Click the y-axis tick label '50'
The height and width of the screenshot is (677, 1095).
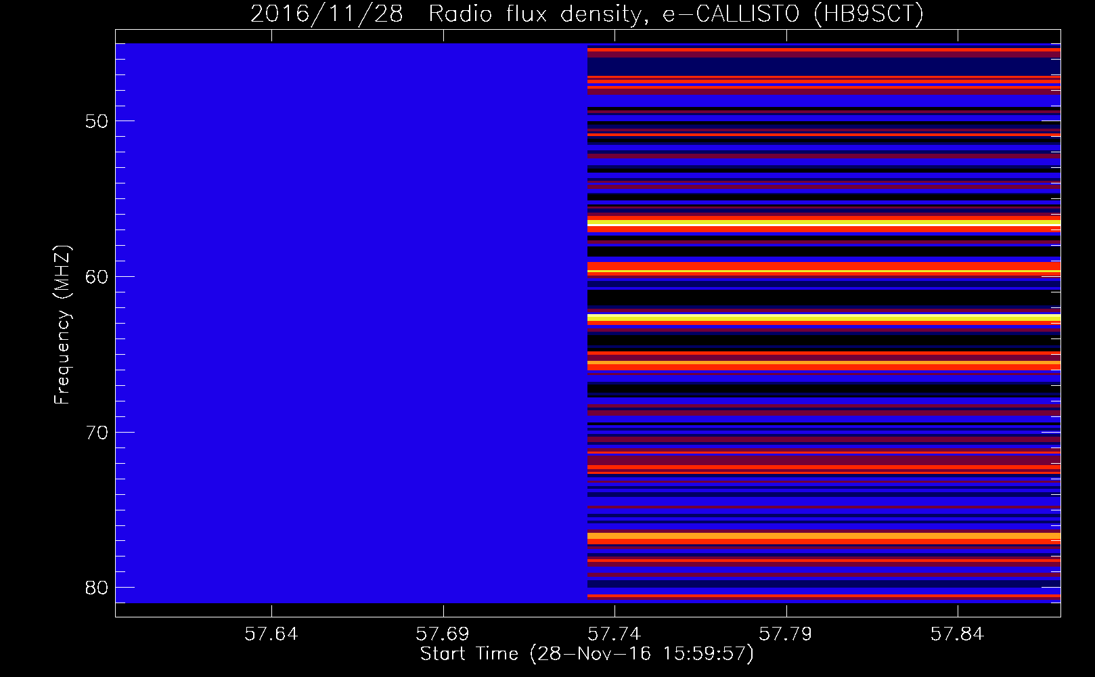[x=97, y=121]
